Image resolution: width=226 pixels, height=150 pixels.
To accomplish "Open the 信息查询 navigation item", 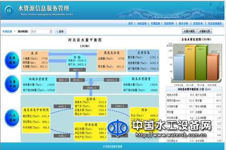I will 169,23.
